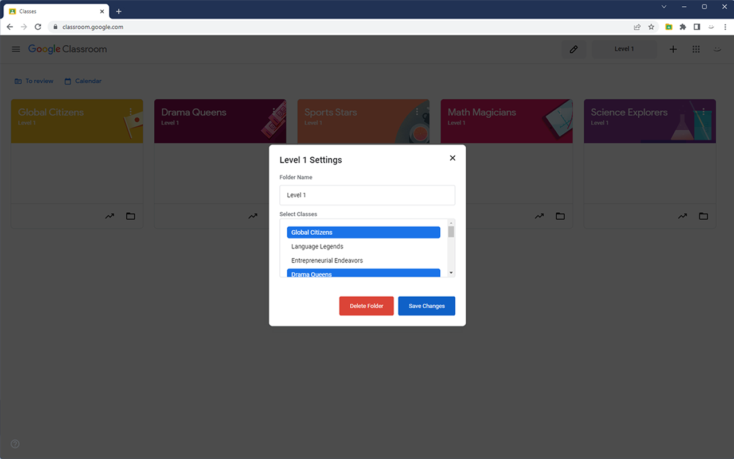Select the Classes browser tab
This screenshot has height=459, width=734.
click(x=56, y=11)
